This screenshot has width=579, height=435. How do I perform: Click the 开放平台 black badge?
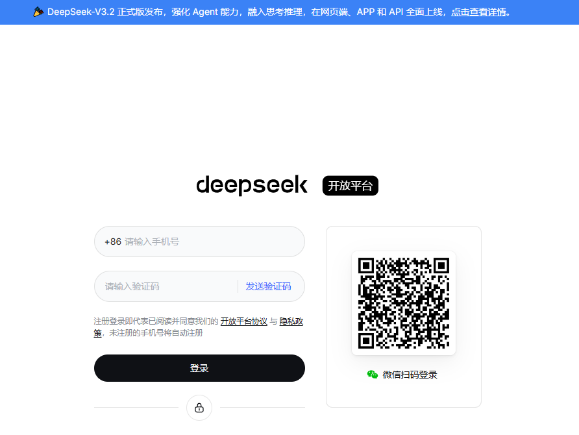(350, 186)
